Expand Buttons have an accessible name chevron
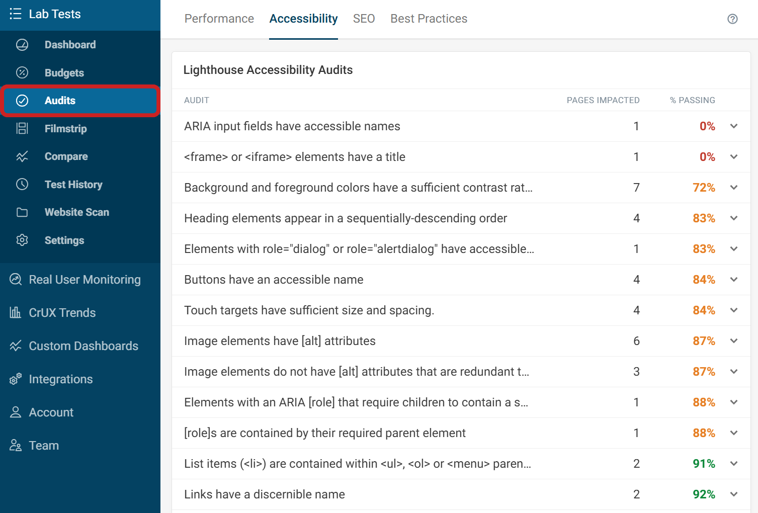 [734, 280]
